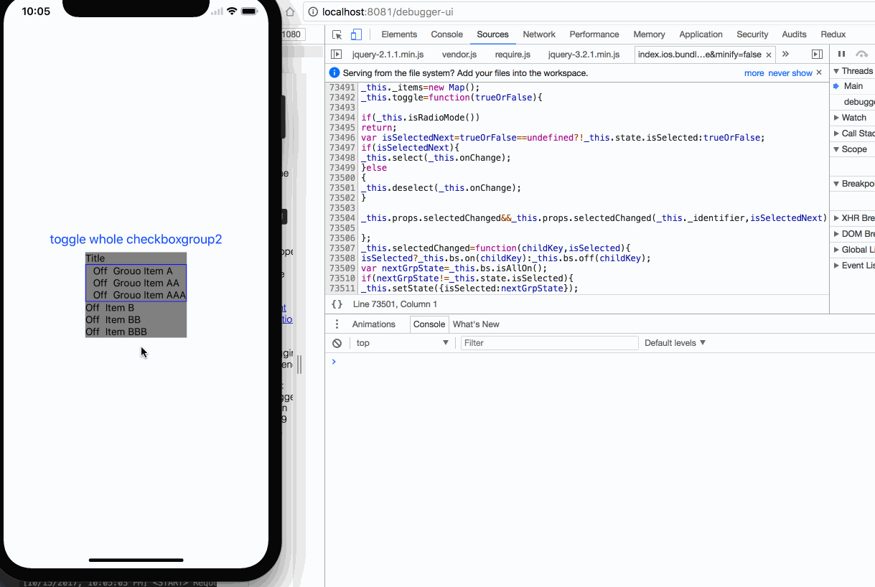
Task: Open the vendor.js file tab
Action: click(459, 55)
